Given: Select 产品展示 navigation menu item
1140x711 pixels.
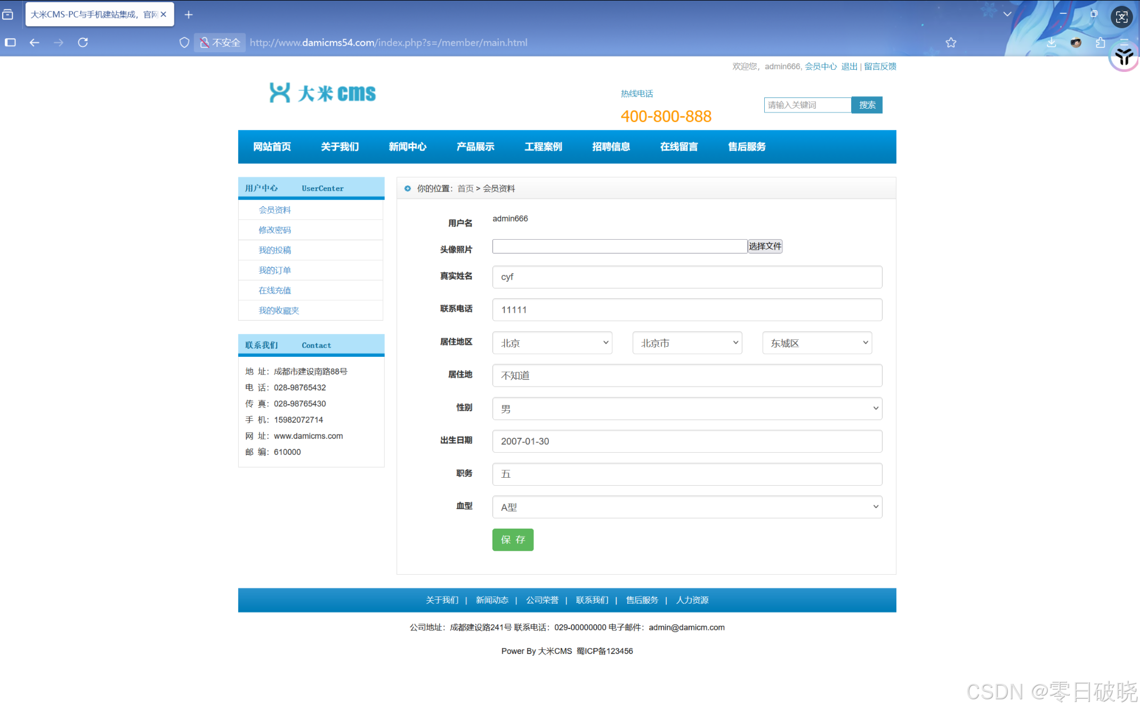Looking at the screenshot, I should (x=475, y=147).
